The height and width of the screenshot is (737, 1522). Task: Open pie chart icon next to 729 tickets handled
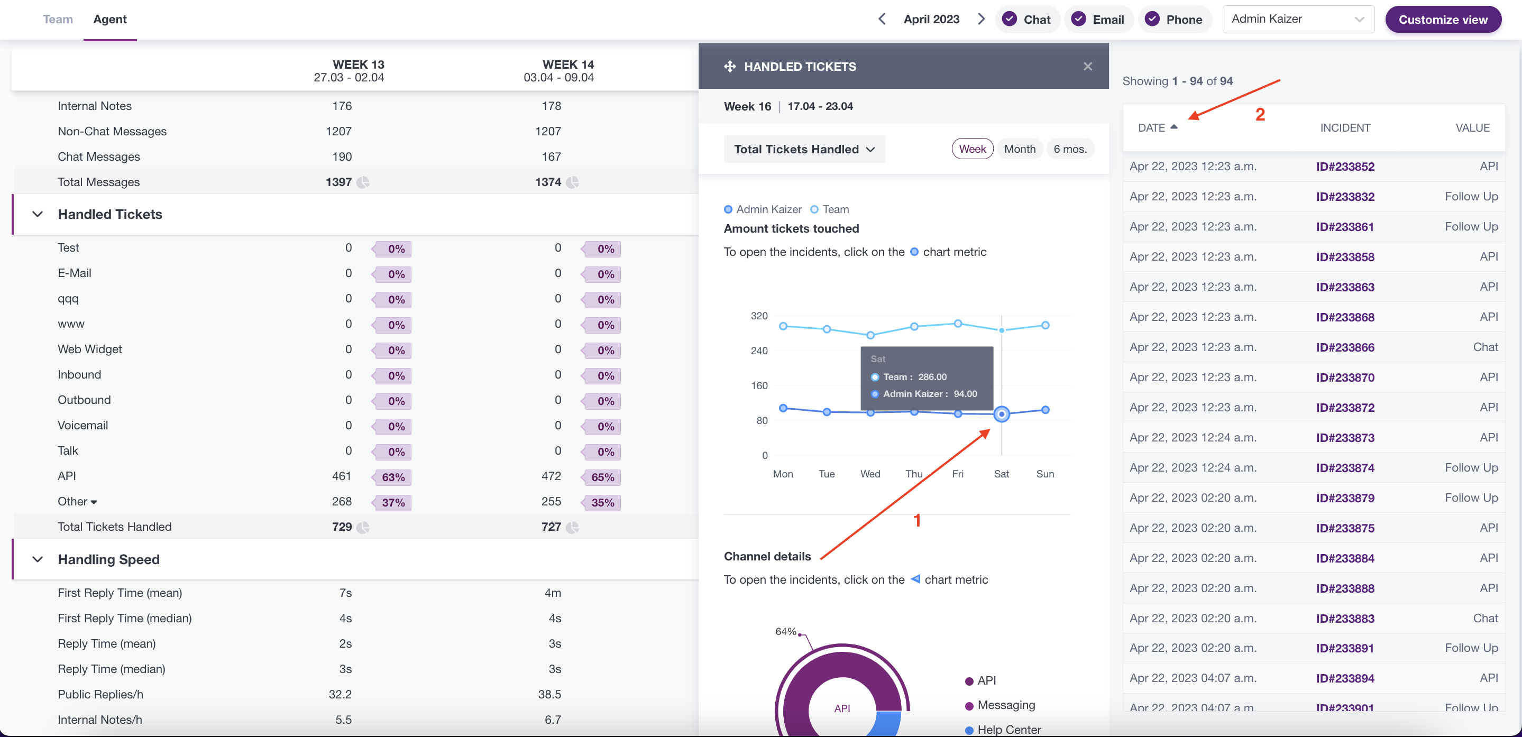click(x=363, y=527)
